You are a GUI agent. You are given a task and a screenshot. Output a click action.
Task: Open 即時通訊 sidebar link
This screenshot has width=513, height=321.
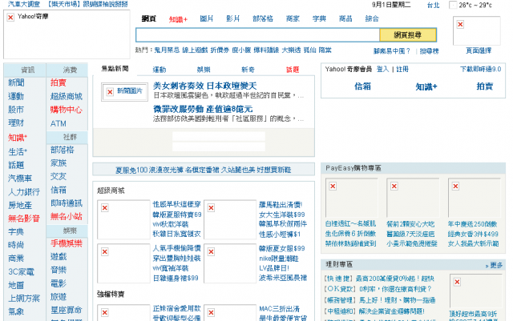tap(67, 203)
